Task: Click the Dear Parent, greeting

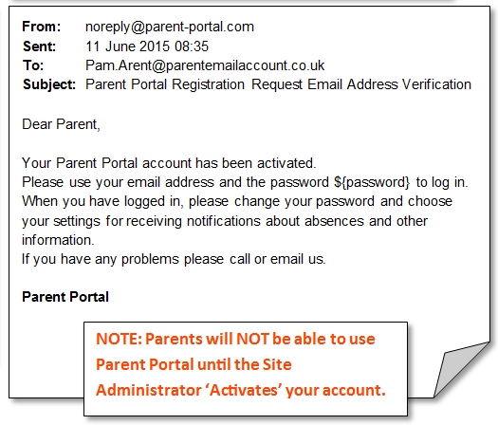Action: (61, 124)
